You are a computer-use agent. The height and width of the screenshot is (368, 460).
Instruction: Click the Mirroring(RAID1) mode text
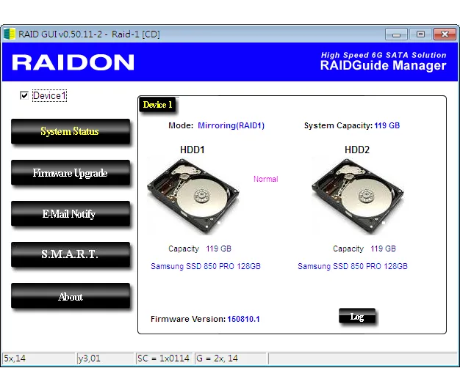[231, 125]
